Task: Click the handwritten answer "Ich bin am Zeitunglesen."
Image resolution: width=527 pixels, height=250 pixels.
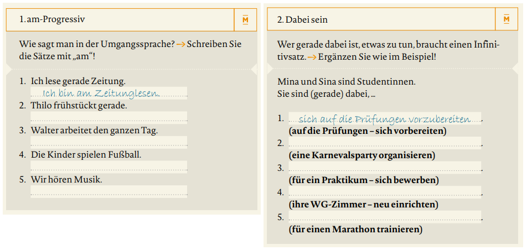Action: 101,93
